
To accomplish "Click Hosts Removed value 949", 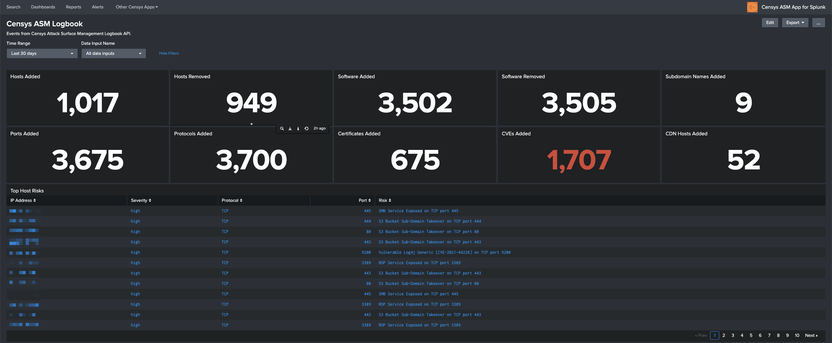I will [x=251, y=103].
